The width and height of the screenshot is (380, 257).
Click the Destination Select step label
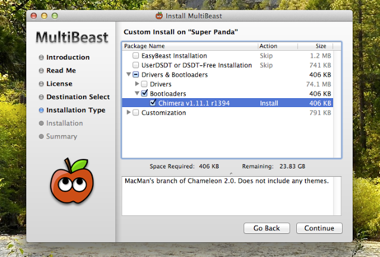[x=78, y=97]
